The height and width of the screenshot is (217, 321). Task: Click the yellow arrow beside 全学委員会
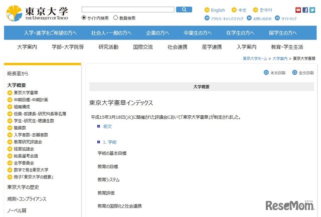point(10,163)
